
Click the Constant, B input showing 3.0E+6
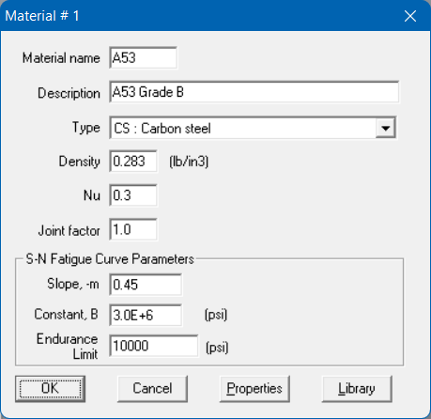[146, 315]
